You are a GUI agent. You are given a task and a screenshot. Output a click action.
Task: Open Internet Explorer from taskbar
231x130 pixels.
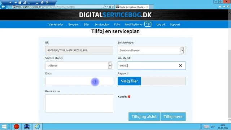(38, 127)
